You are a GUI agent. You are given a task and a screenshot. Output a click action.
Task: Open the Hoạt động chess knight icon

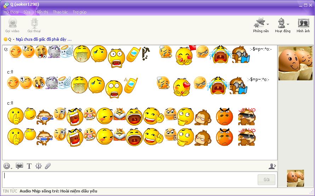pos(281,23)
